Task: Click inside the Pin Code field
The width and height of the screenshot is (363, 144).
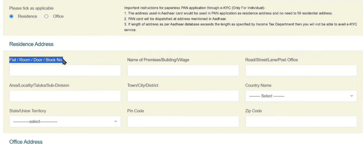Action: click(183, 121)
